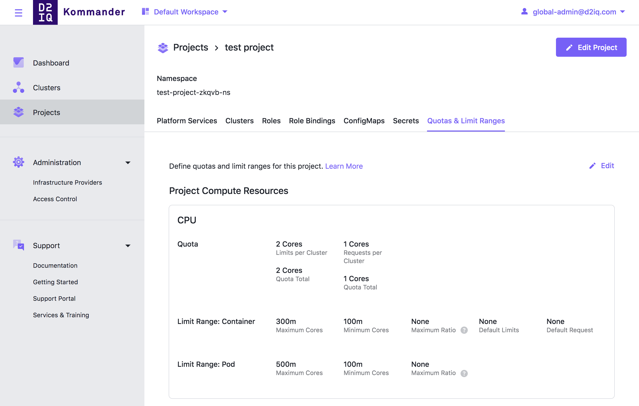The image size is (639, 406).
Task: Click the pencil icon beside Edit
Action: (x=592, y=166)
